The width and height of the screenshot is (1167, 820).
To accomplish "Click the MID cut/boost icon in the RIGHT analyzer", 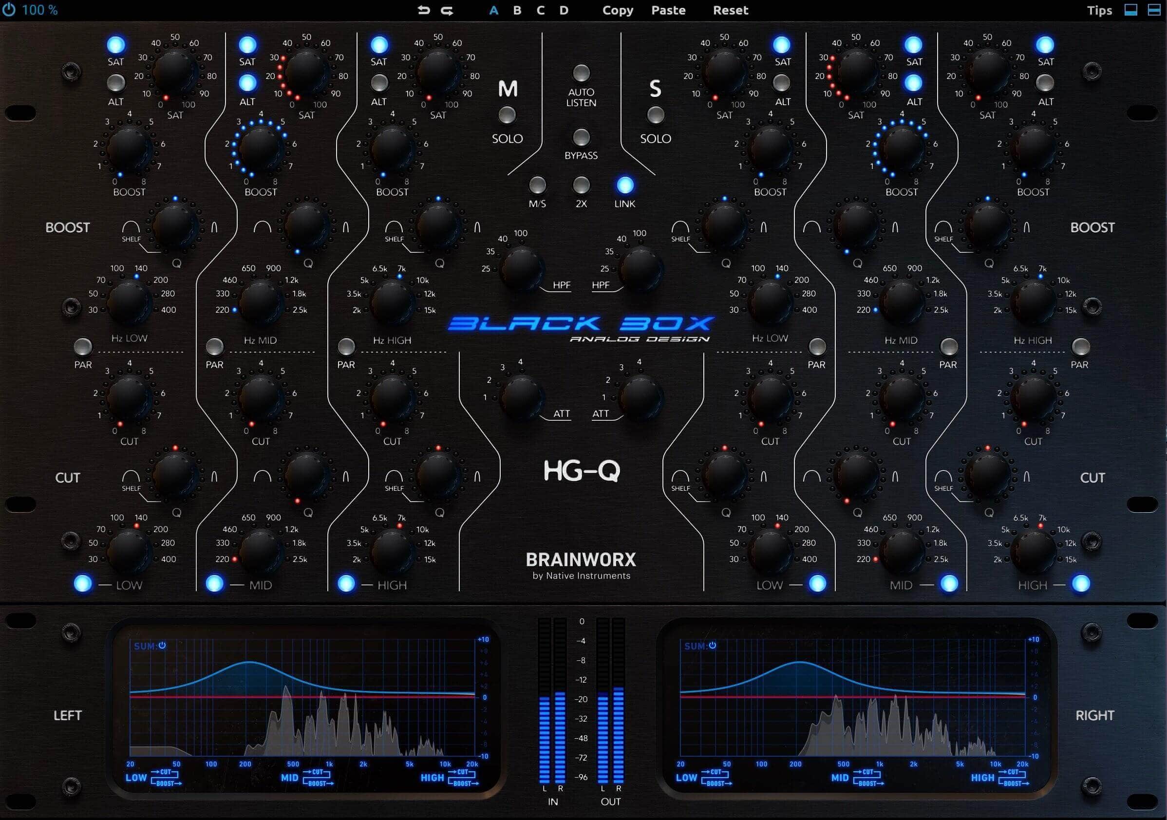I will [868, 777].
